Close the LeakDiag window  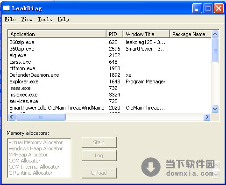(x=219, y=8)
